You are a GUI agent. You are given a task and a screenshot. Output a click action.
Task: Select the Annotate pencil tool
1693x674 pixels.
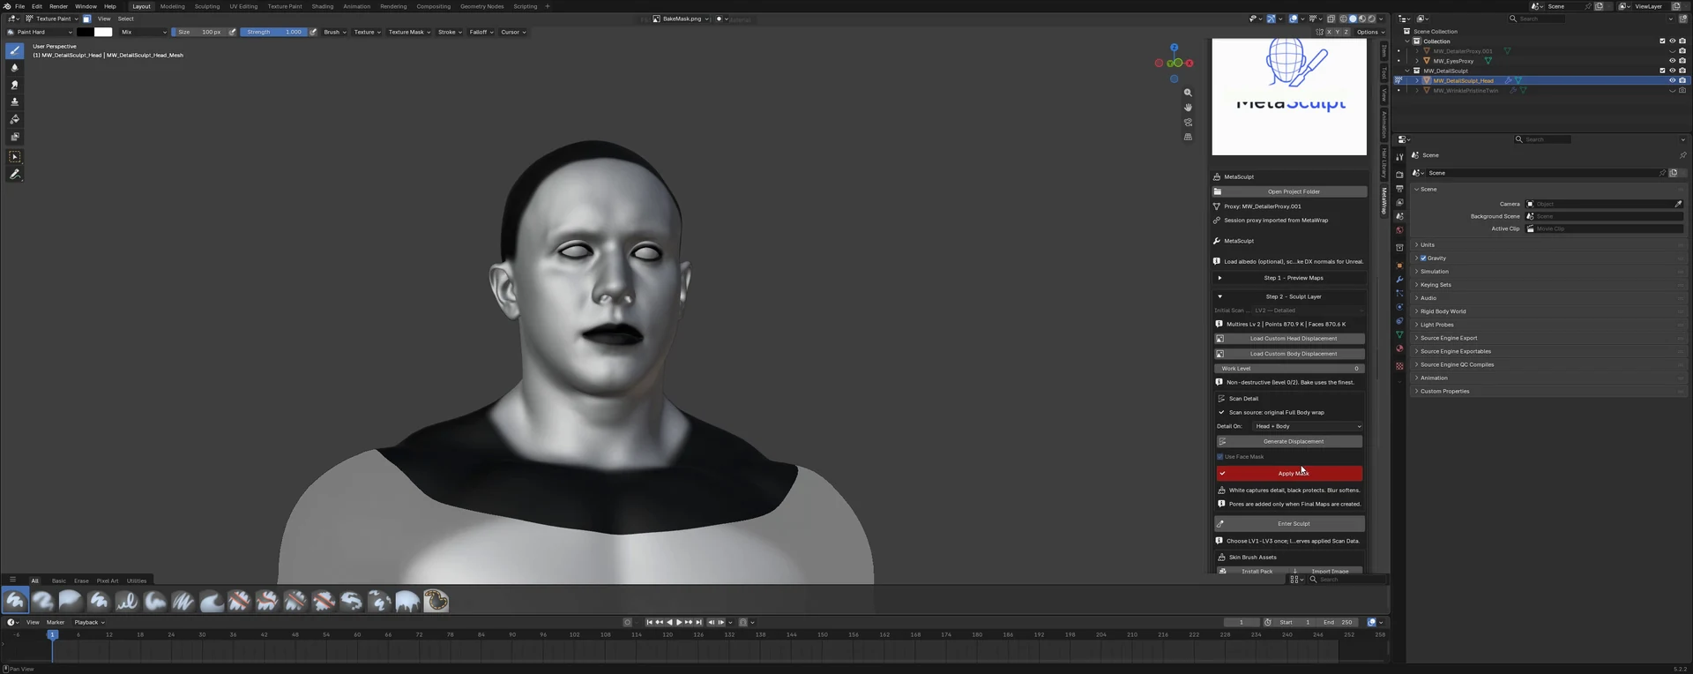tap(15, 175)
